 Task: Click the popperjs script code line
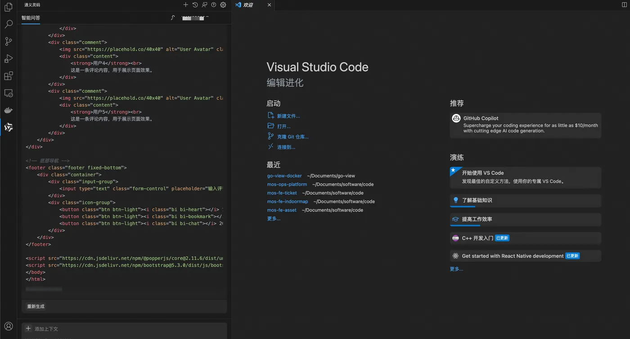[124, 258]
